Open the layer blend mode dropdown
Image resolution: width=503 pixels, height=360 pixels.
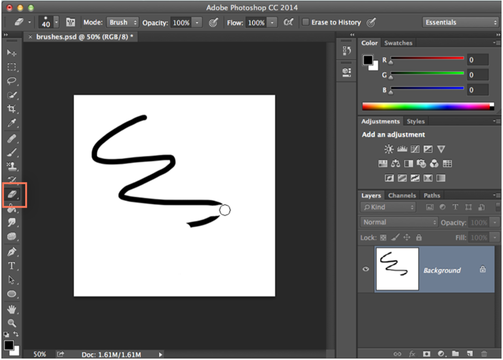[398, 222]
